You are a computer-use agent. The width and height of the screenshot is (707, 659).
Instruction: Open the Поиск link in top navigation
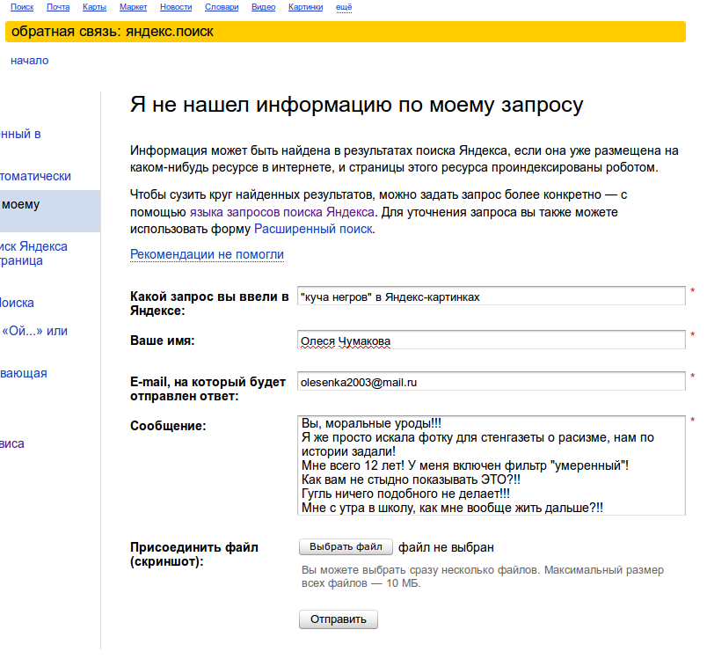click(22, 7)
